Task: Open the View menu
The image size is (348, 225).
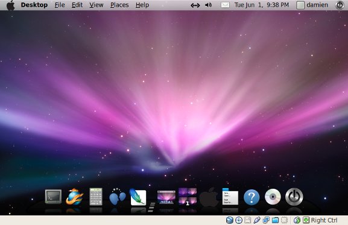Action: click(x=96, y=5)
